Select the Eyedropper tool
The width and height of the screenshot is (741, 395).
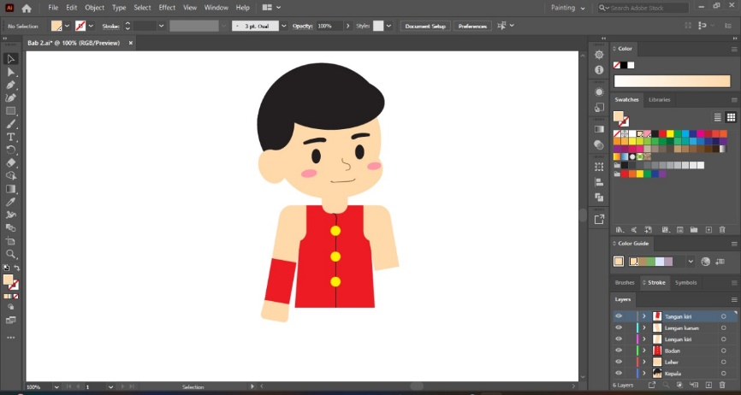pos(10,202)
